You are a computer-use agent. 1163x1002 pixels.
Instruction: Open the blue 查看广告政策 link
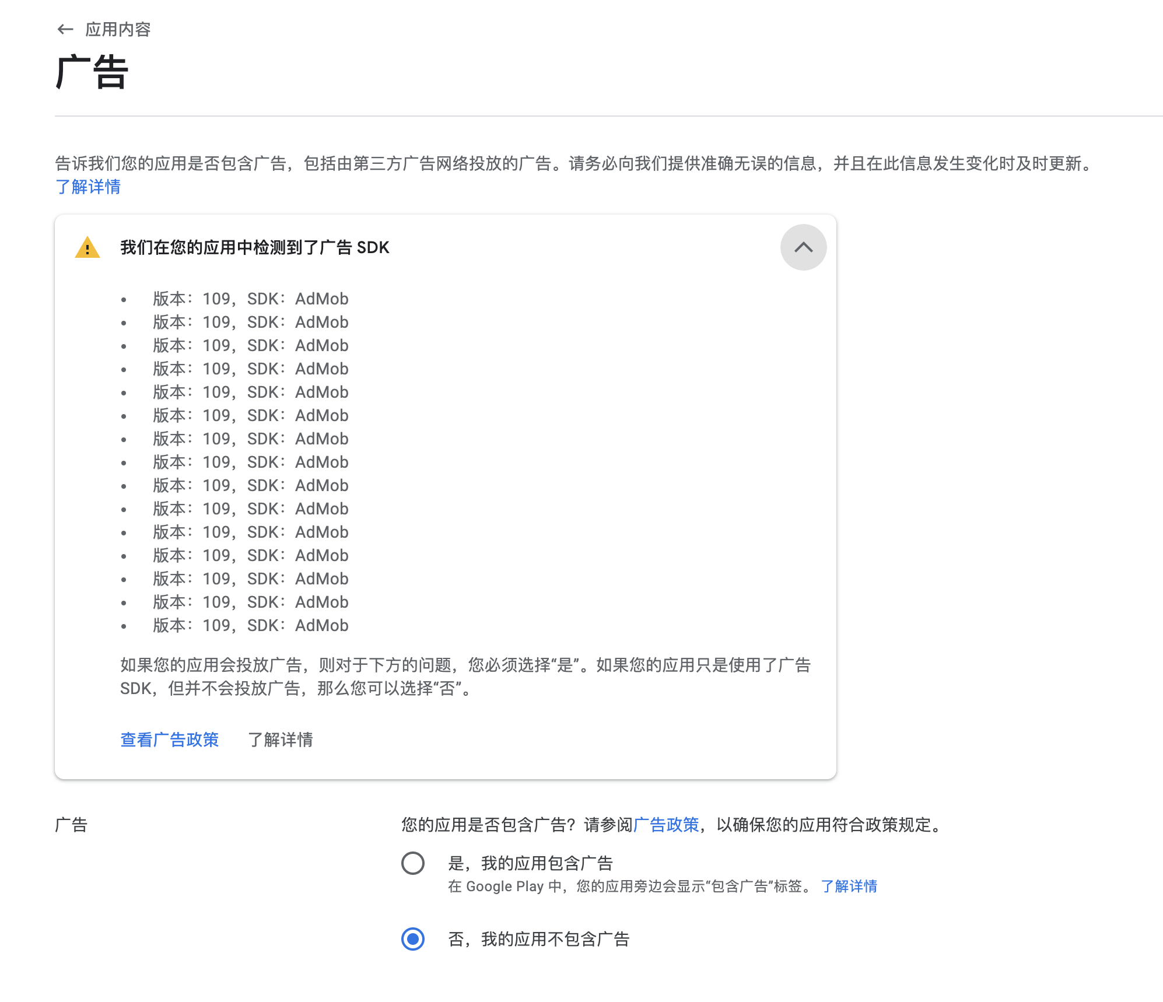[169, 740]
